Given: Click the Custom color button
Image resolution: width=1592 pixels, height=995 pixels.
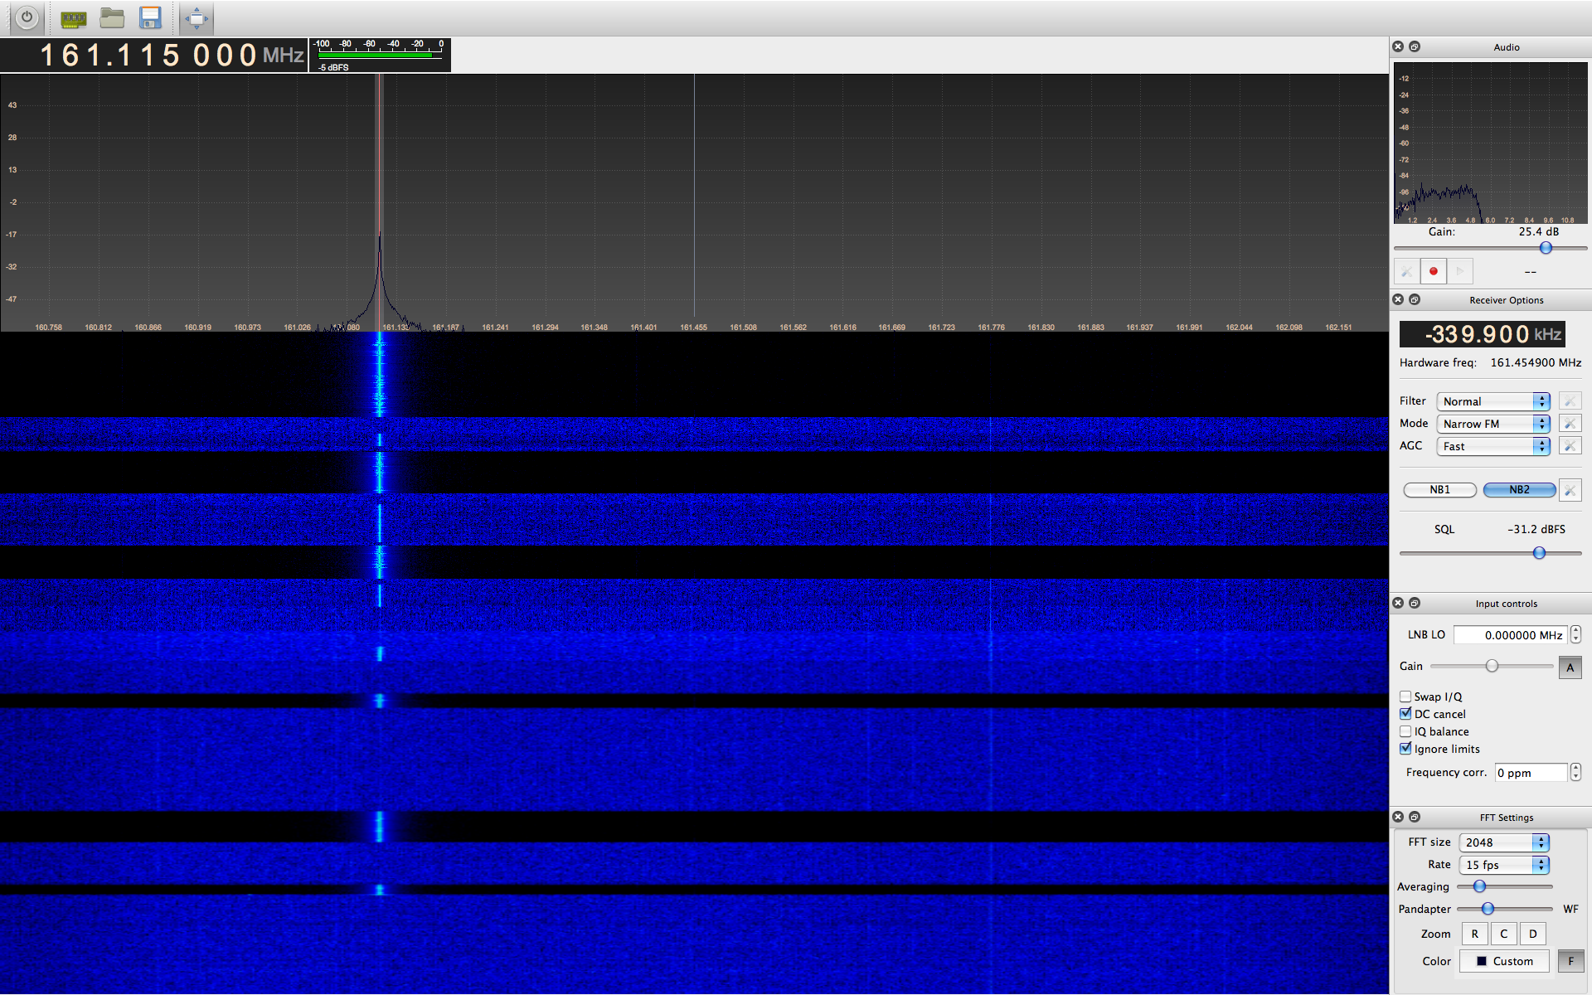Looking at the screenshot, I should click(1504, 961).
